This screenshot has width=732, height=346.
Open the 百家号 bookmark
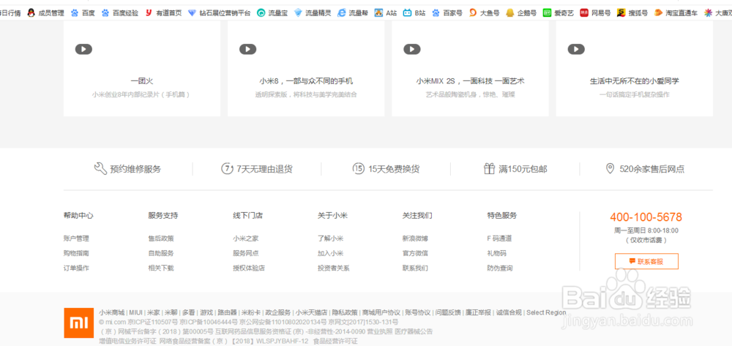pyautogui.click(x=447, y=13)
